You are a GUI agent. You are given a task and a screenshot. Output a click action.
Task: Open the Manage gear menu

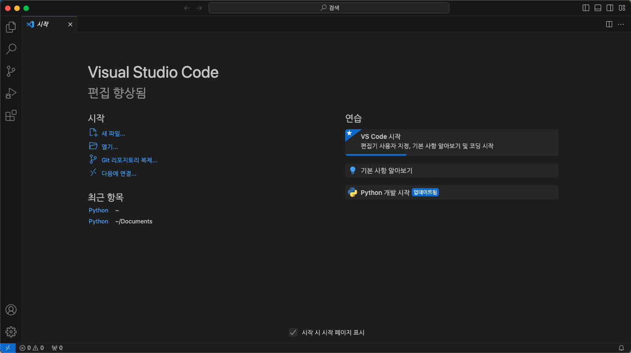tap(11, 332)
